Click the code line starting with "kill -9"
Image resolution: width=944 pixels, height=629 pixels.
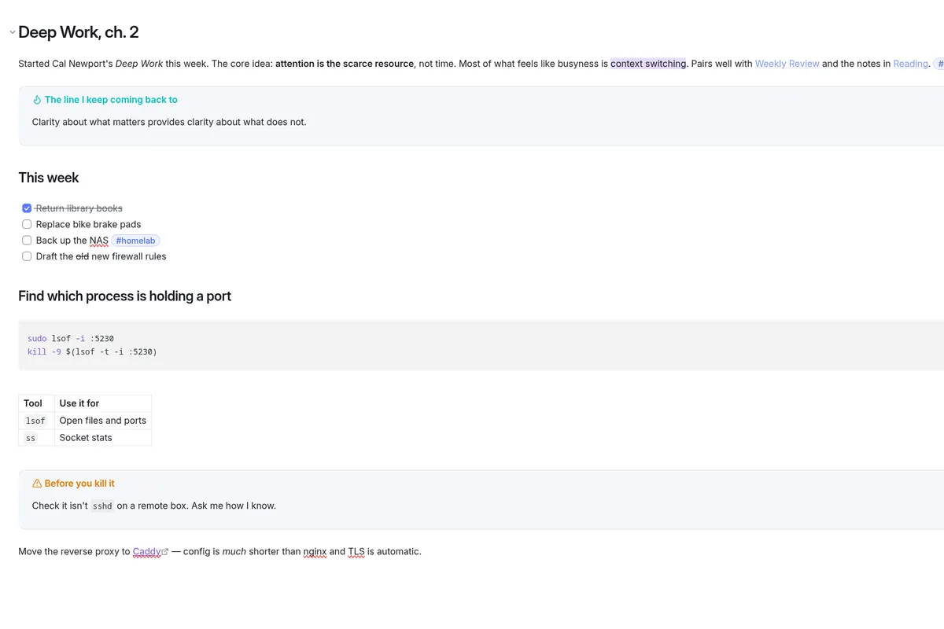[x=92, y=351]
